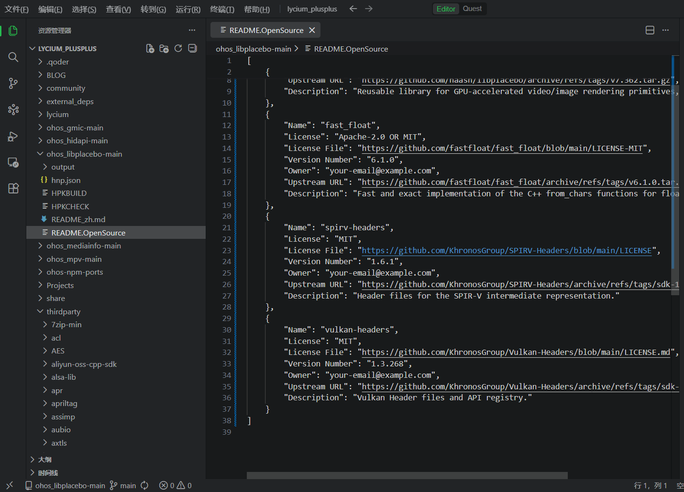The width and height of the screenshot is (684, 492).
Task: Toggle the split editor layout button
Action: [x=650, y=30]
